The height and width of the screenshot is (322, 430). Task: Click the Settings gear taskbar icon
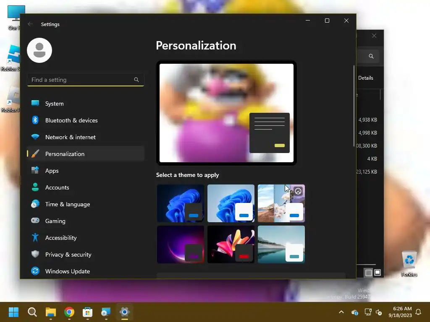[124, 312]
